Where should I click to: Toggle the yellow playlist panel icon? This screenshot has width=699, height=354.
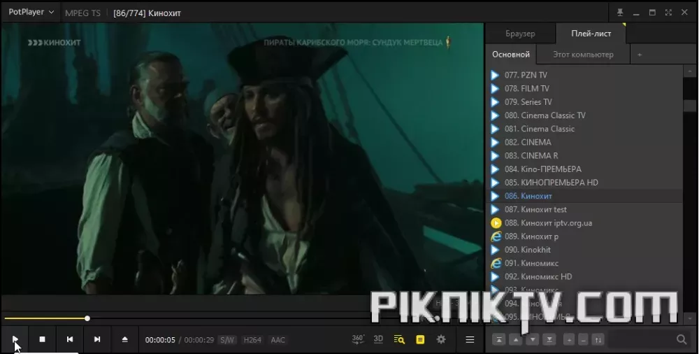tap(420, 340)
